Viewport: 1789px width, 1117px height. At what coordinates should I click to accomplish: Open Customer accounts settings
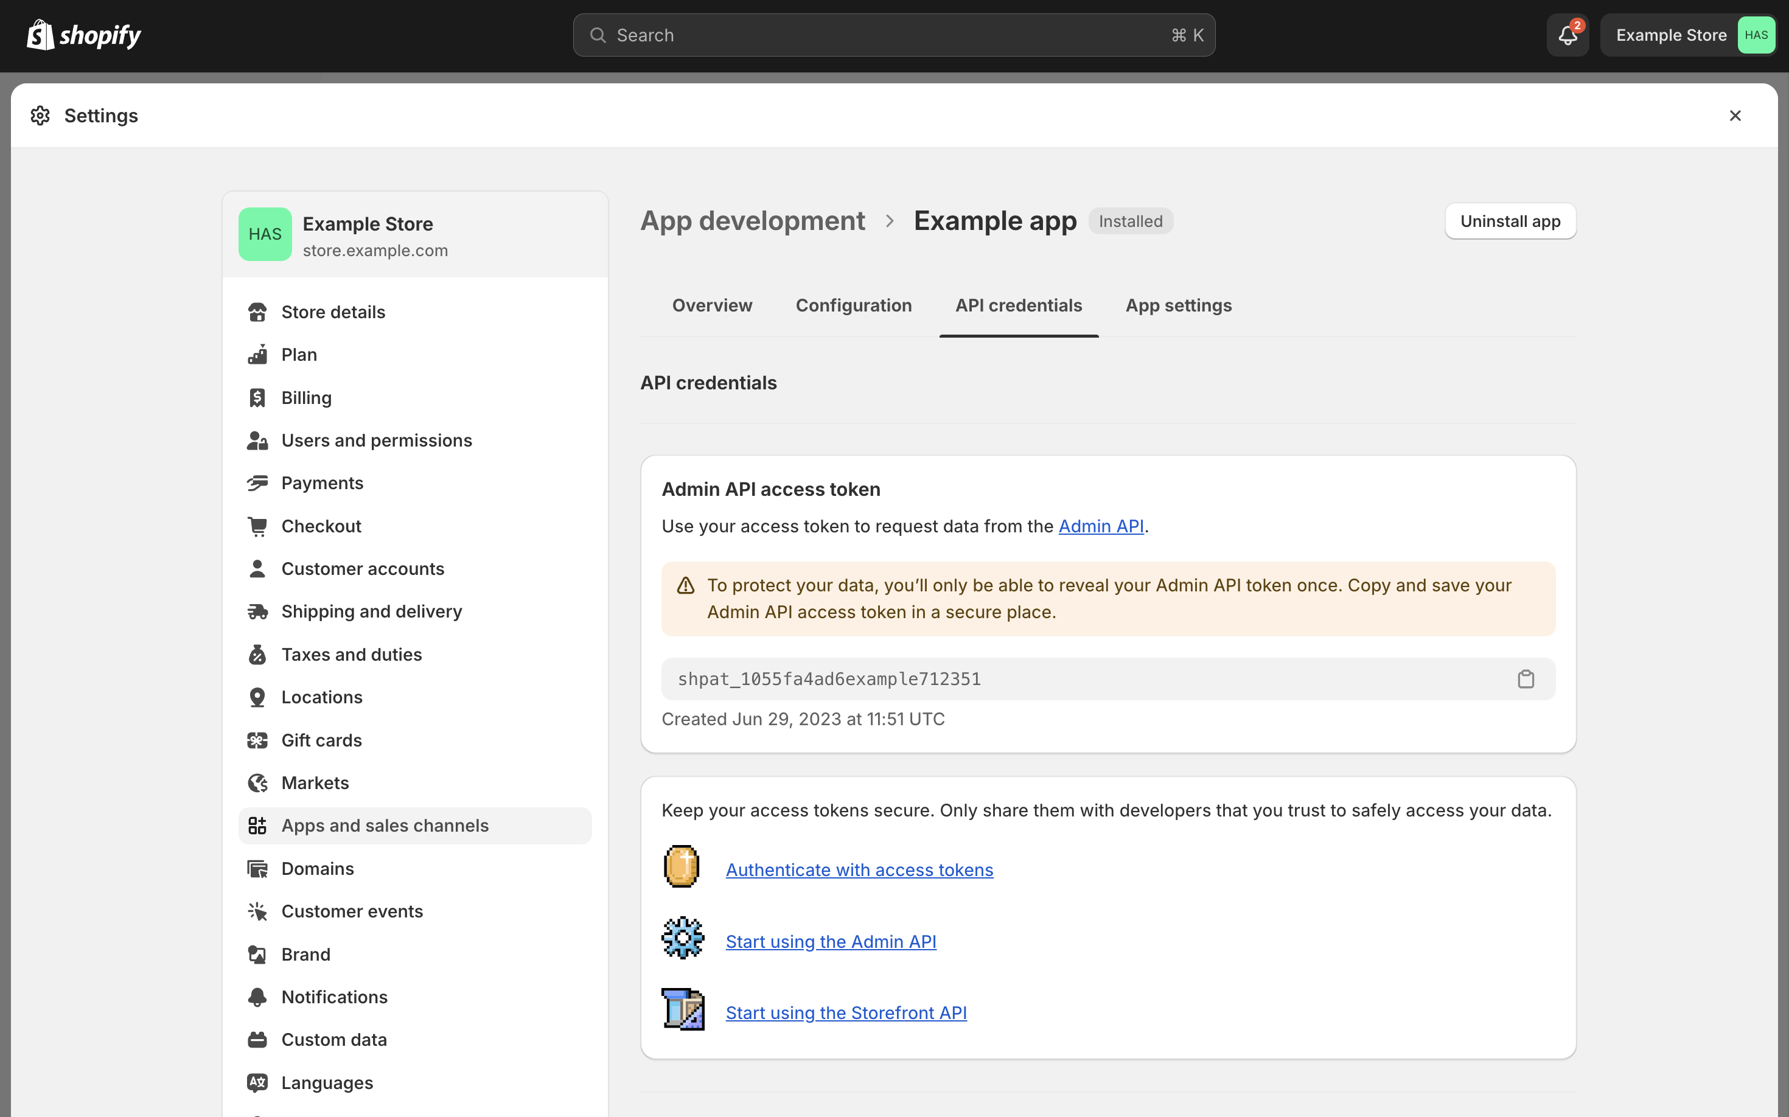click(x=414, y=569)
